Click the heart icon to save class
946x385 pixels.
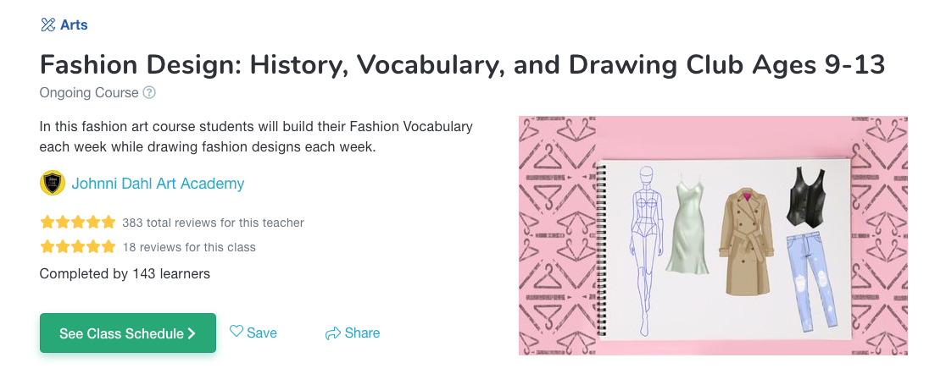236,332
